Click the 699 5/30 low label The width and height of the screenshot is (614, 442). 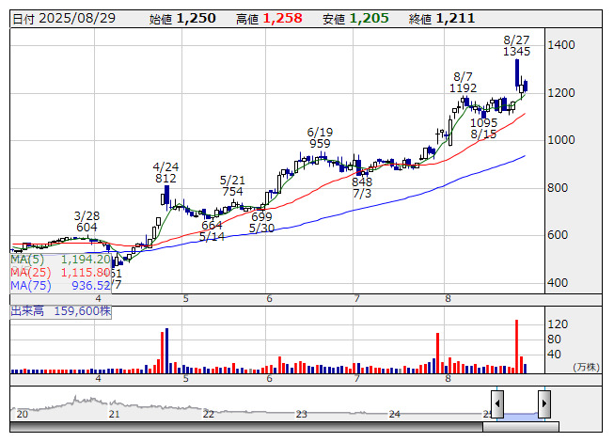(261, 222)
